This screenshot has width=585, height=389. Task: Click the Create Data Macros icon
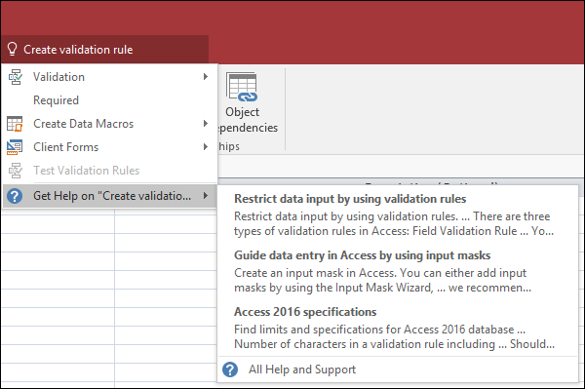coord(15,124)
